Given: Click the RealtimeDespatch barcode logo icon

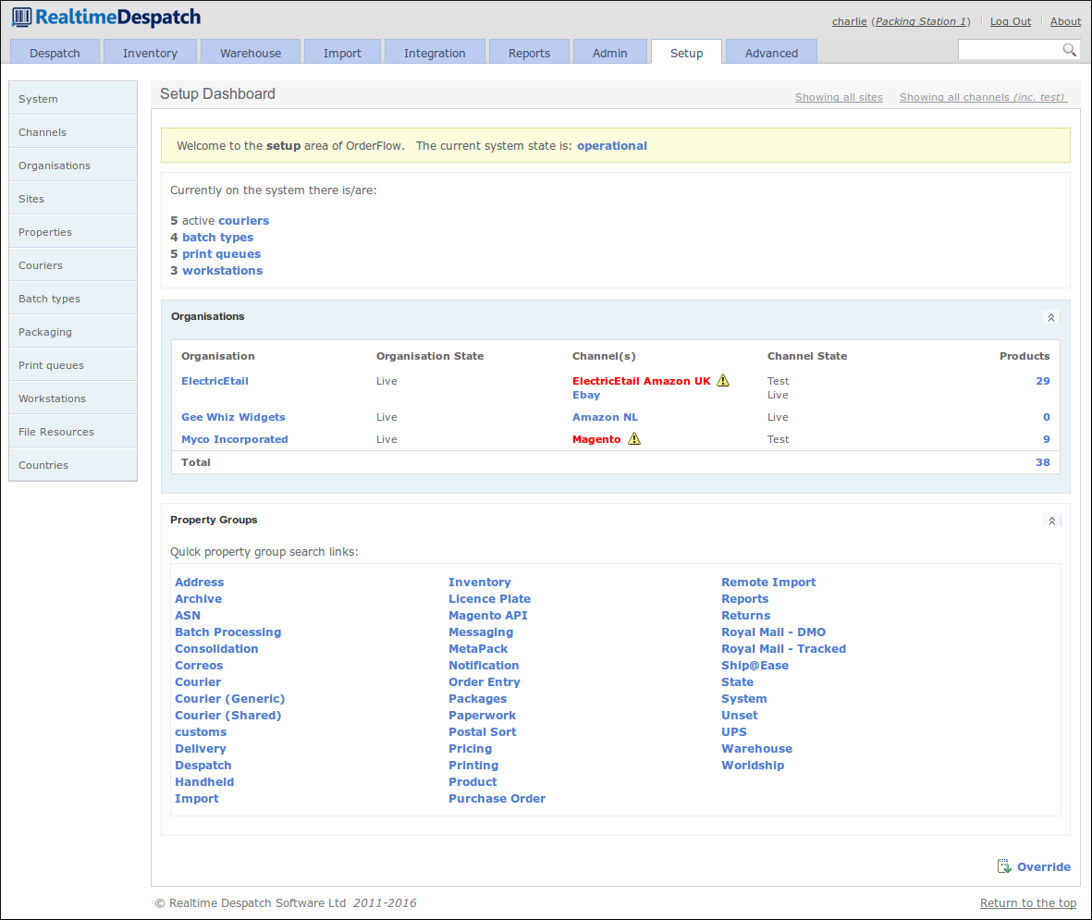Looking at the screenshot, I should [21, 18].
